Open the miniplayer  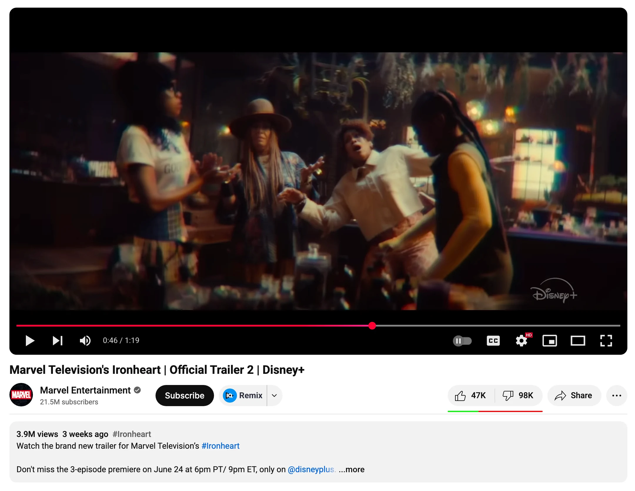[x=549, y=341]
